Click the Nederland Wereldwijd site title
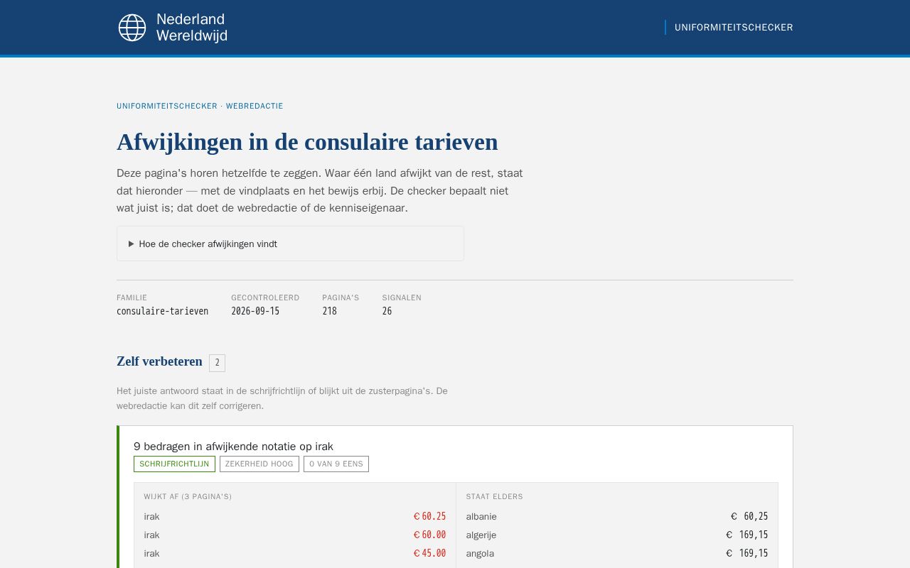 point(192,28)
